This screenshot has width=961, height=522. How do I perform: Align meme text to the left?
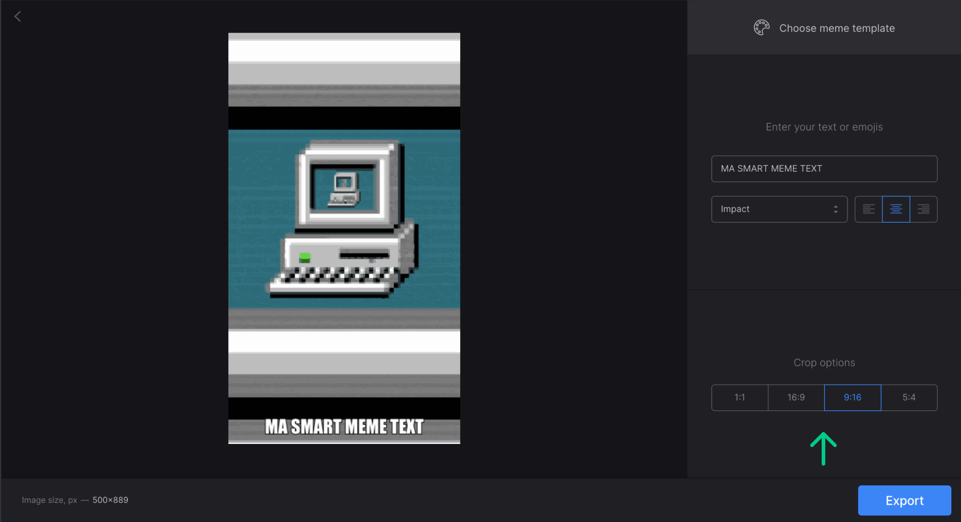coord(869,209)
